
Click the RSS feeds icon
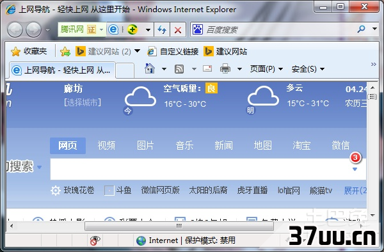tap(179, 69)
